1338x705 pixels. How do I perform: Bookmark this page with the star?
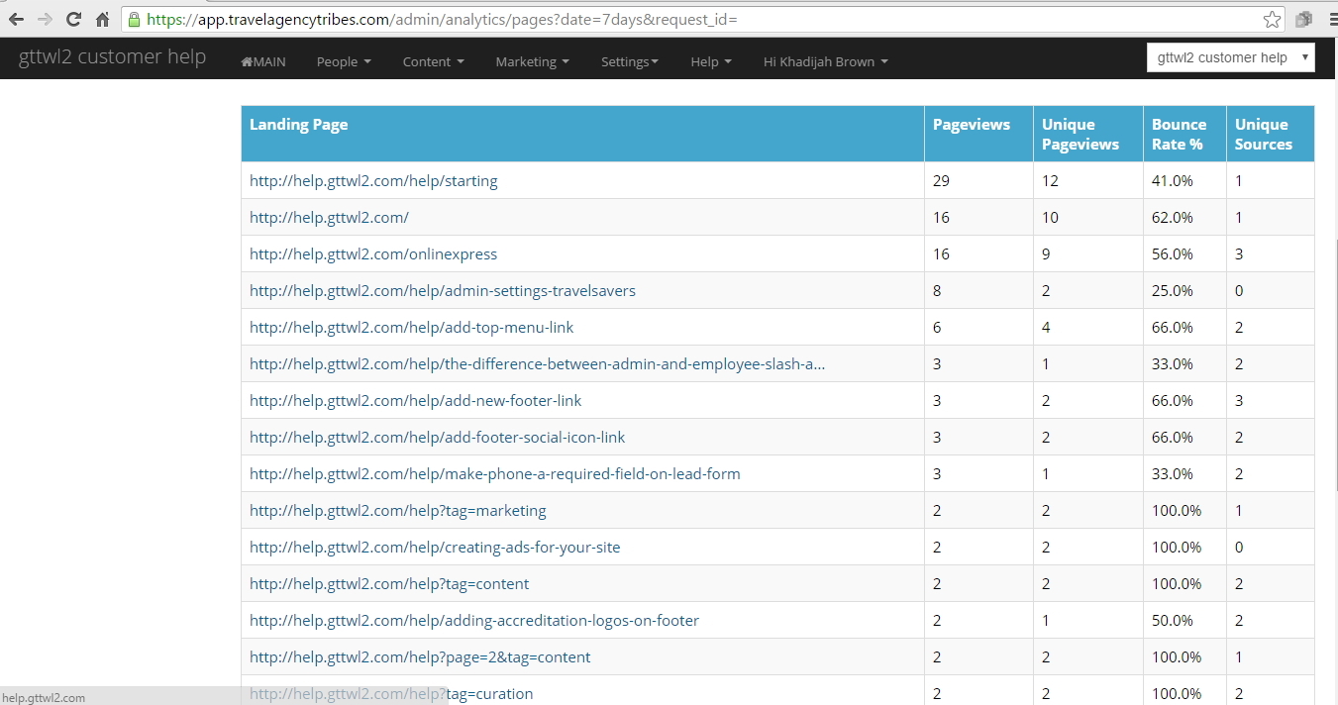1272,19
